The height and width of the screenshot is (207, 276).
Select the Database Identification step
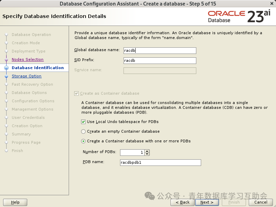(38, 68)
